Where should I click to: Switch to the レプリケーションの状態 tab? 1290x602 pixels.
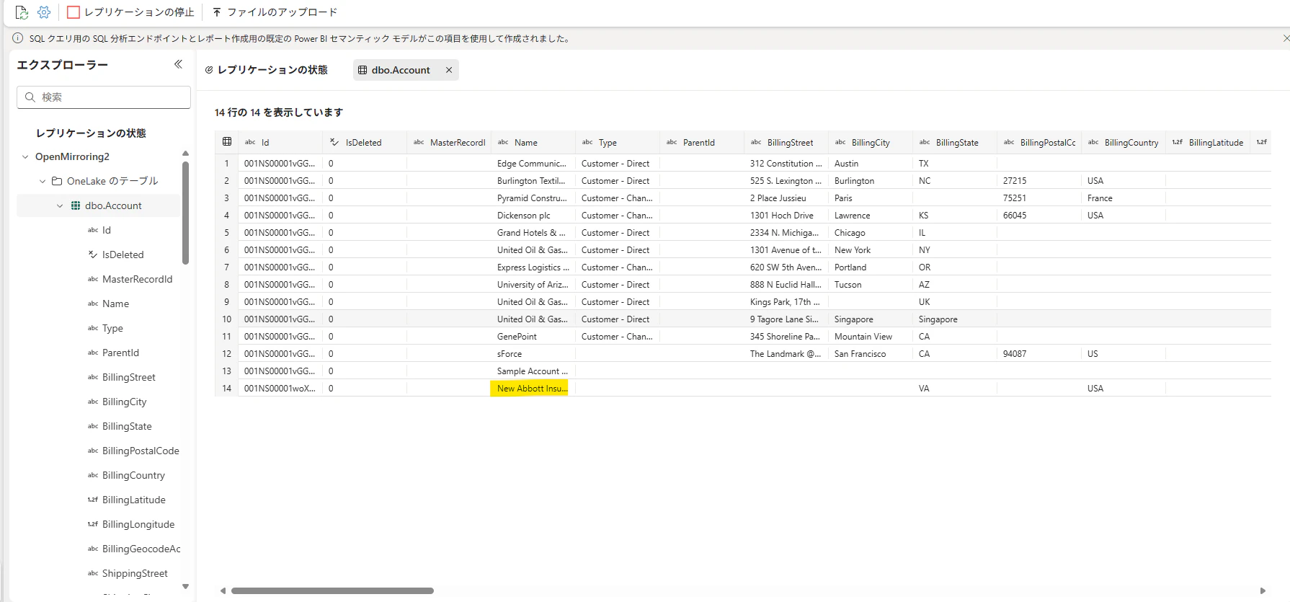(x=267, y=70)
